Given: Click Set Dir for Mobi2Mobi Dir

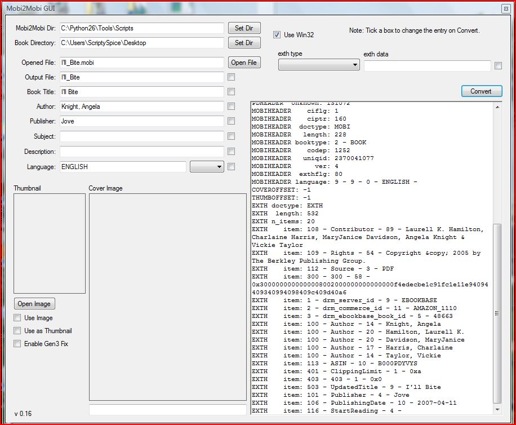Looking at the screenshot, I should point(244,28).
